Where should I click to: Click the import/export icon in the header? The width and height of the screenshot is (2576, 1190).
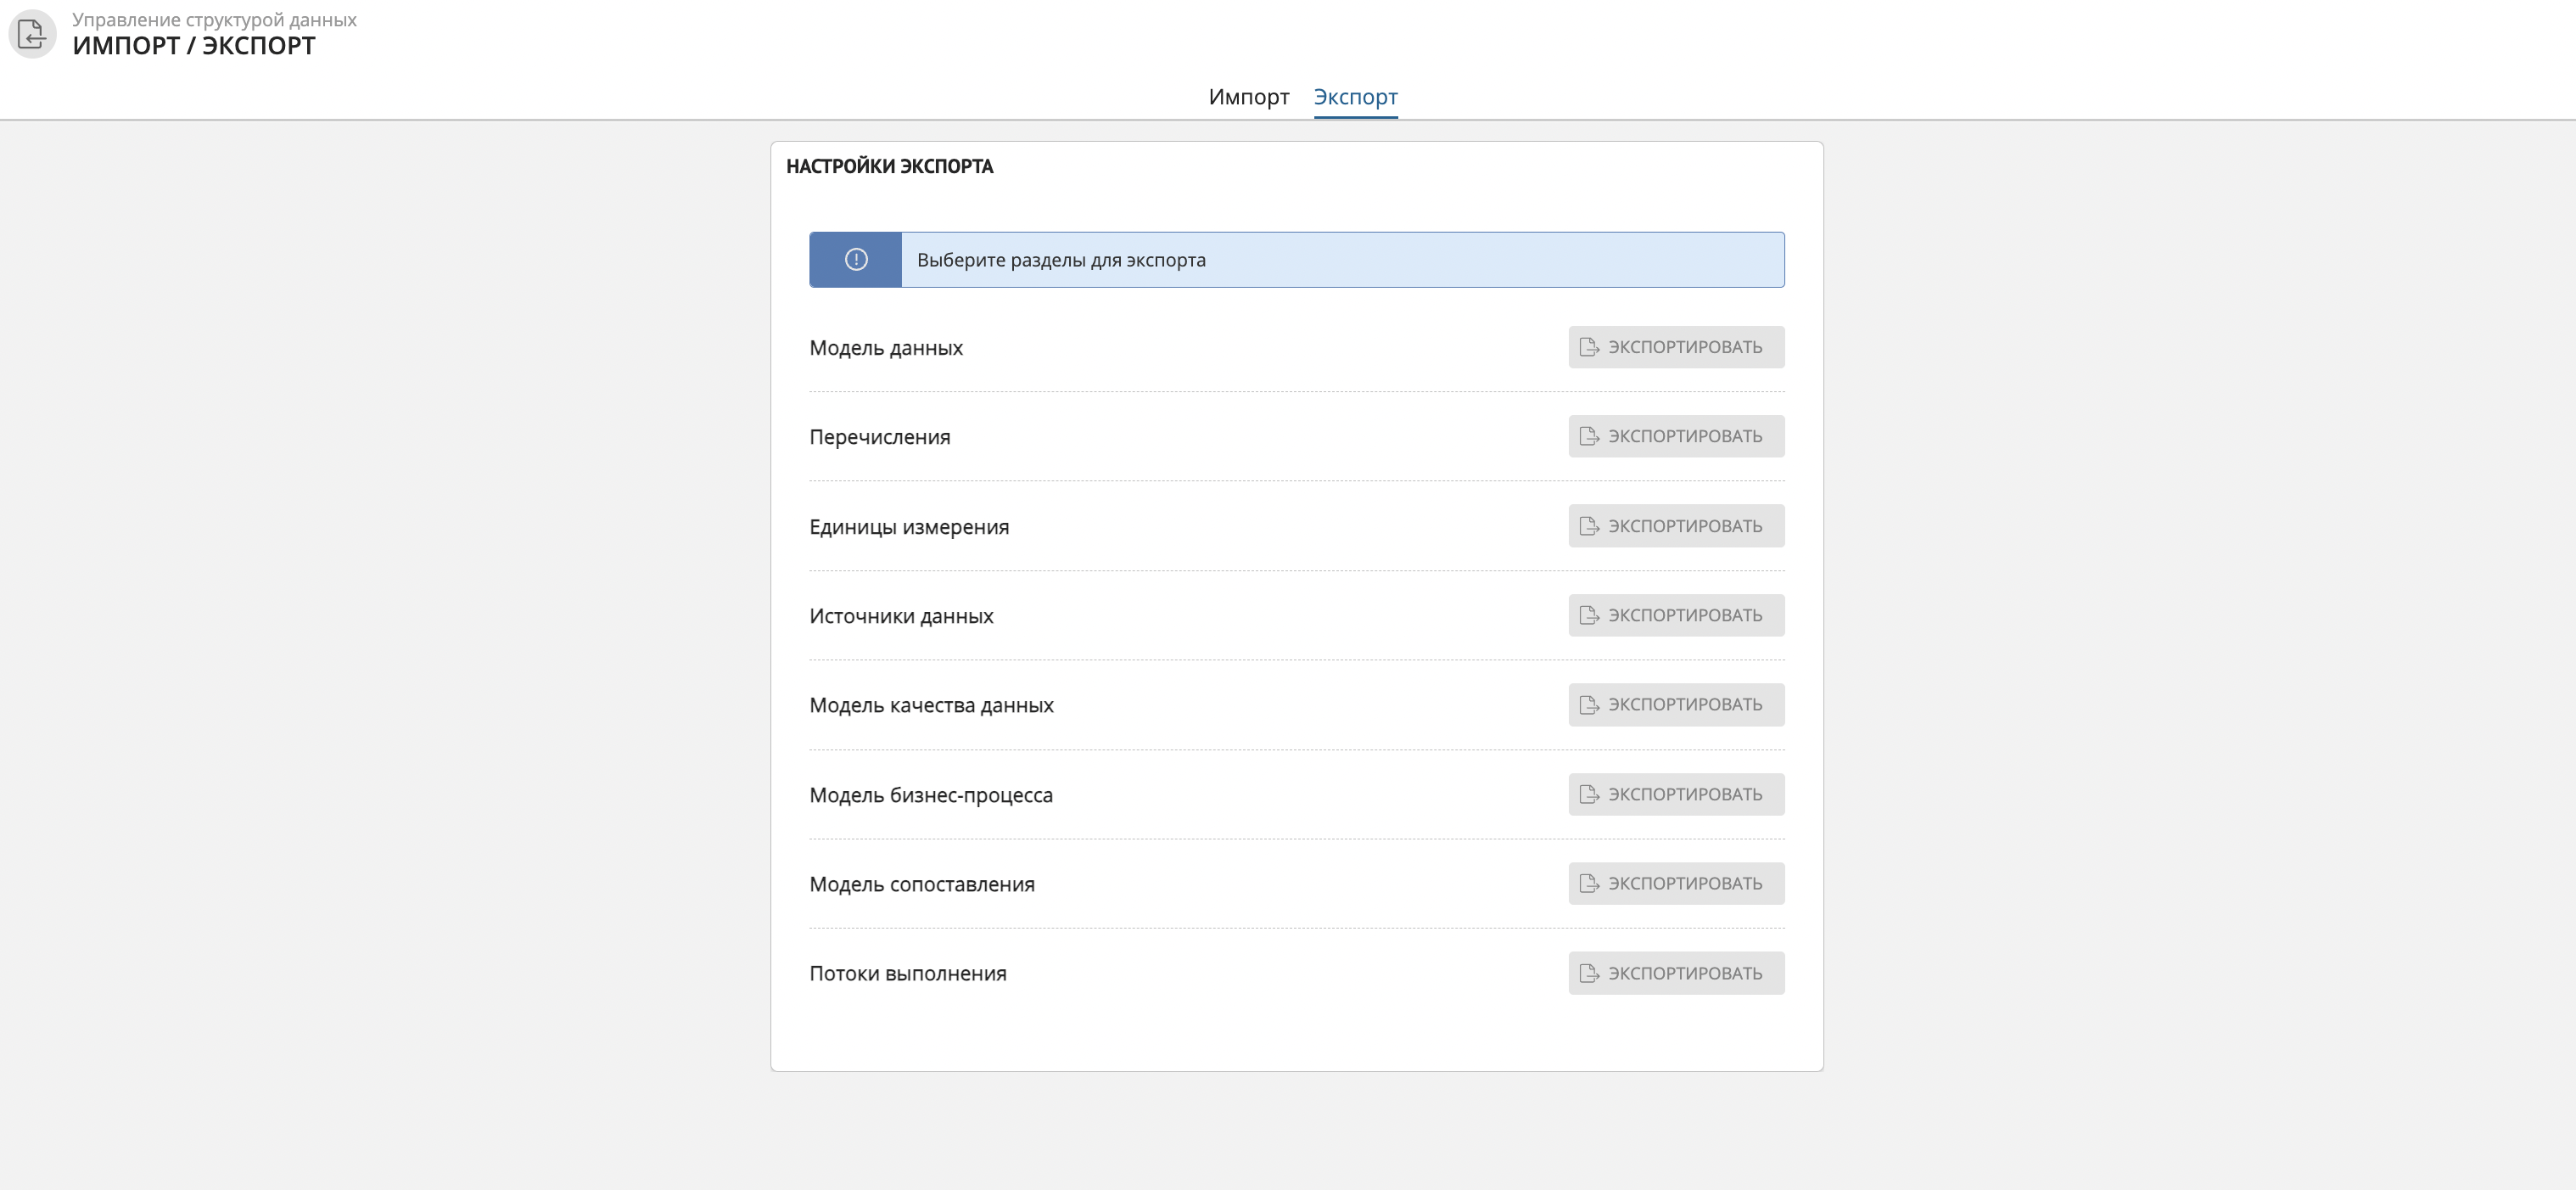point(32,34)
